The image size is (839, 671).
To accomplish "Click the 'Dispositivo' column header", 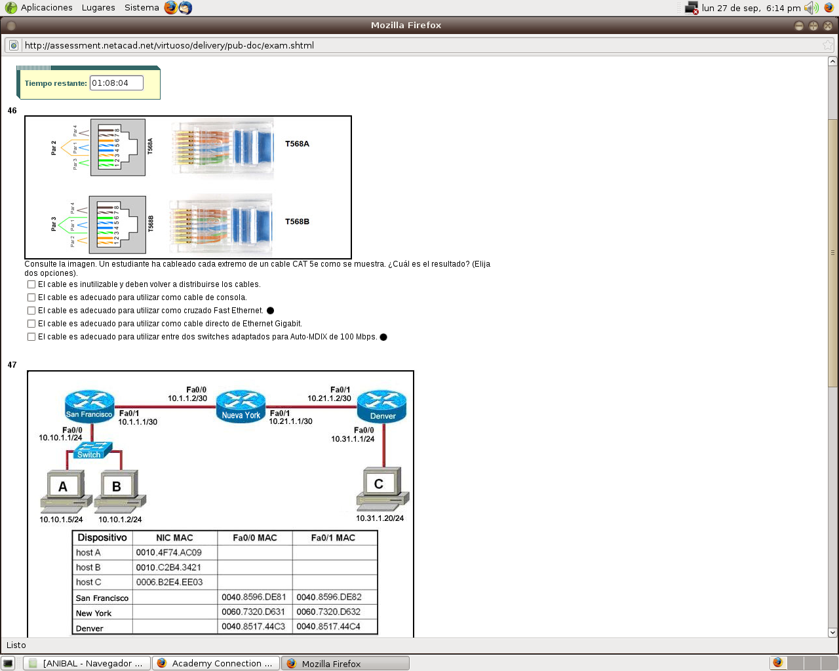I will pyautogui.click(x=102, y=538).
